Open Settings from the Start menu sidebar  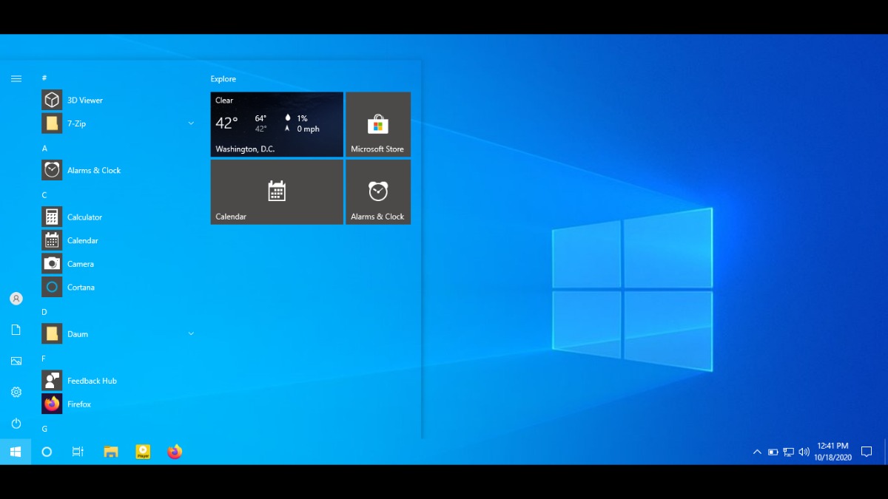16,392
